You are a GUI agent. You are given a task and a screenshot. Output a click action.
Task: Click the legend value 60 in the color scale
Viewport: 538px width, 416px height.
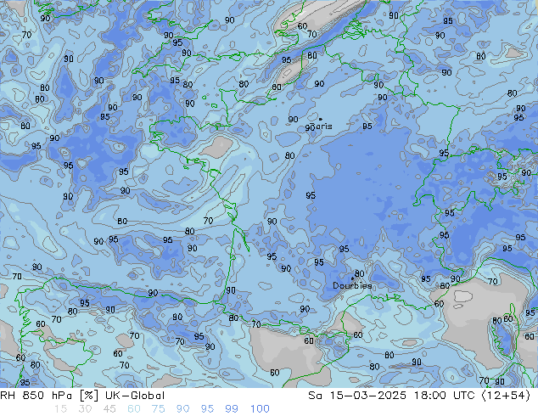pos(134,409)
